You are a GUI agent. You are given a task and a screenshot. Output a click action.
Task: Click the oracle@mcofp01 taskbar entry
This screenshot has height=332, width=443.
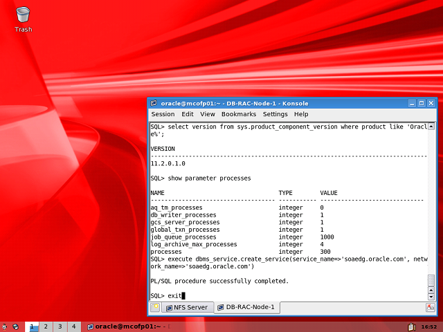[x=129, y=326]
